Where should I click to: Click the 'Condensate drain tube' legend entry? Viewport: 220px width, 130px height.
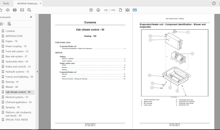[x=186, y=100]
